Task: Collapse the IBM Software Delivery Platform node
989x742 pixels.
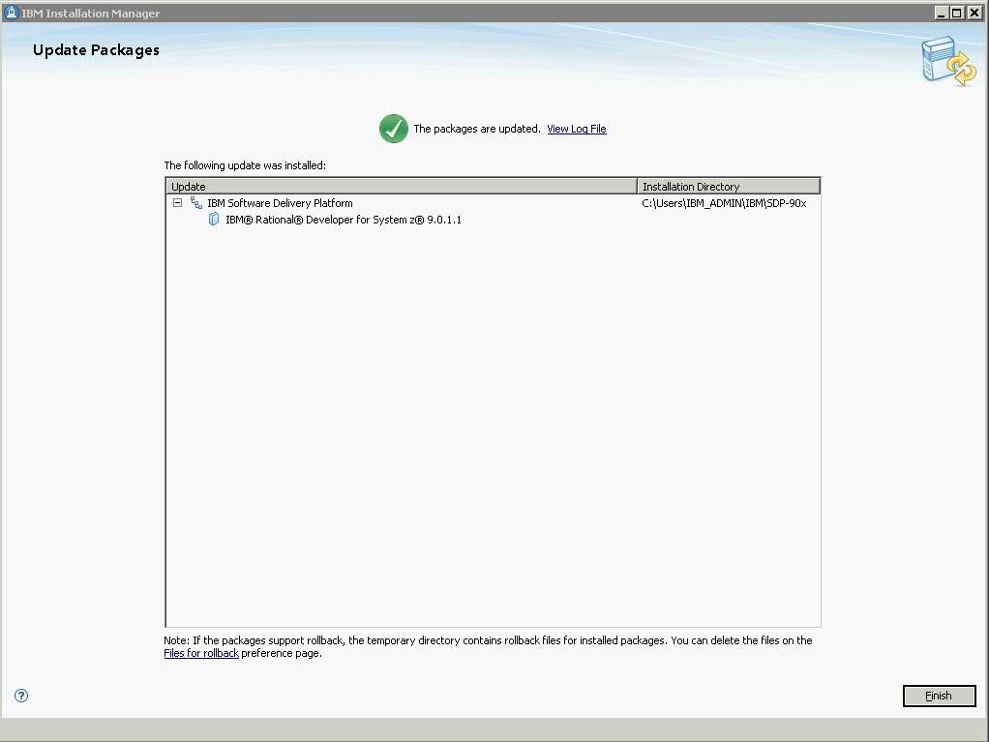Action: [x=178, y=203]
